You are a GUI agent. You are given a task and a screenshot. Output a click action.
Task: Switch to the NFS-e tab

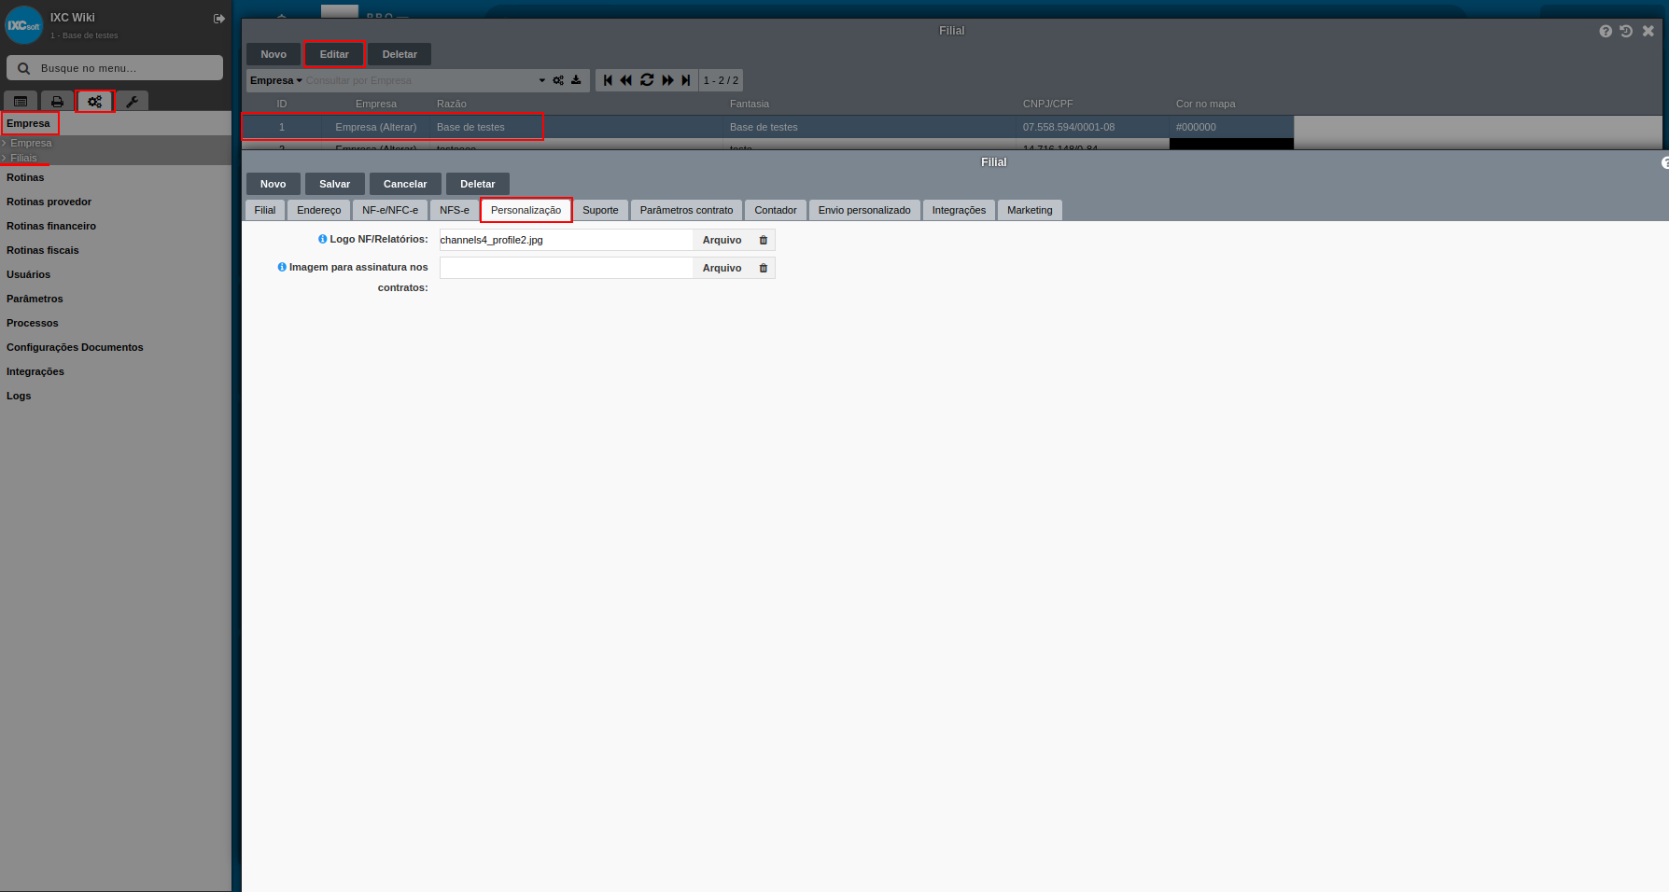(x=455, y=210)
